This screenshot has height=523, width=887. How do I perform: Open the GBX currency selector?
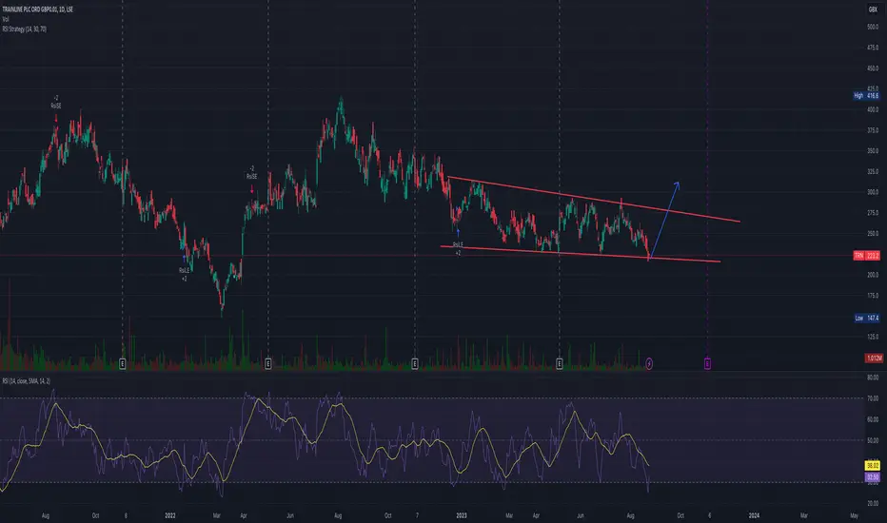tap(873, 10)
